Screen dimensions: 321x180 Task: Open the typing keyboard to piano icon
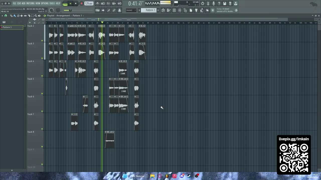coord(97,10)
